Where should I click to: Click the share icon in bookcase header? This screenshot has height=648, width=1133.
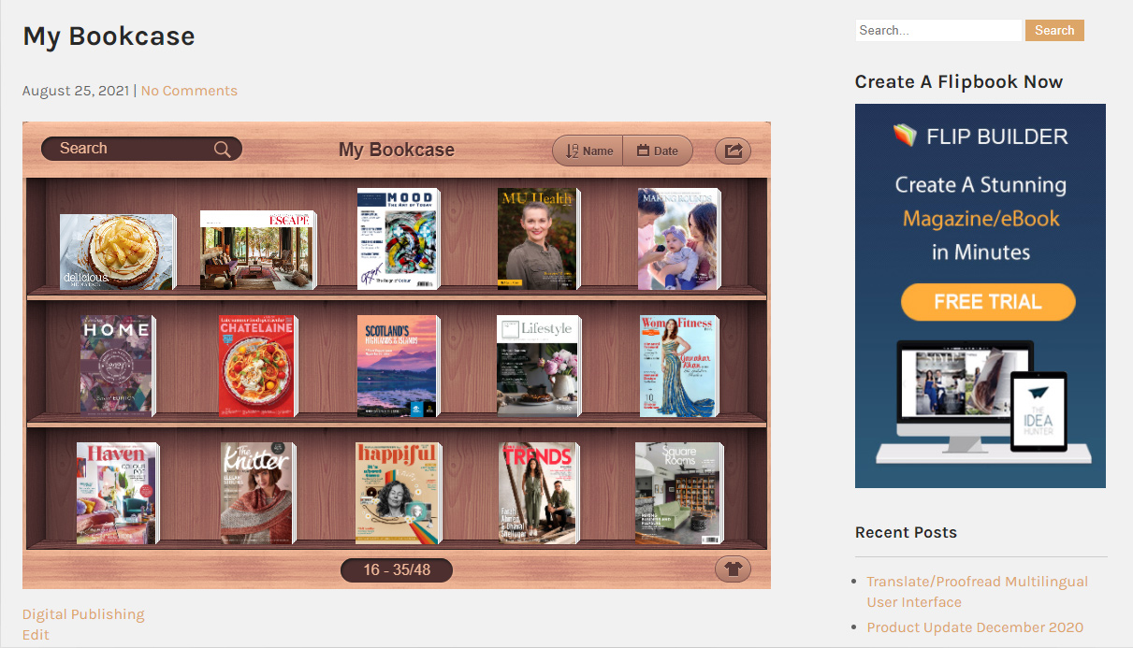(x=733, y=151)
